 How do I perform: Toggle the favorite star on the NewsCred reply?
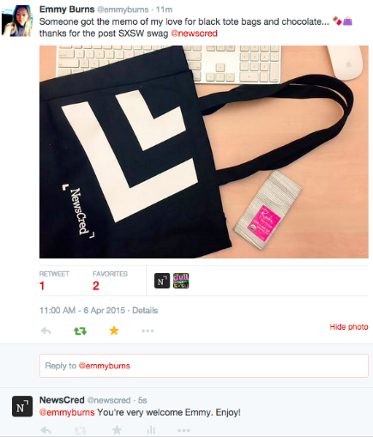[x=117, y=430]
